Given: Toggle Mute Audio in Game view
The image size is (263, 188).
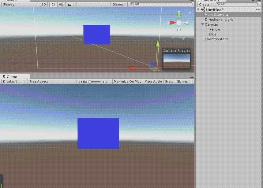Looking at the screenshot, I should [153, 81].
